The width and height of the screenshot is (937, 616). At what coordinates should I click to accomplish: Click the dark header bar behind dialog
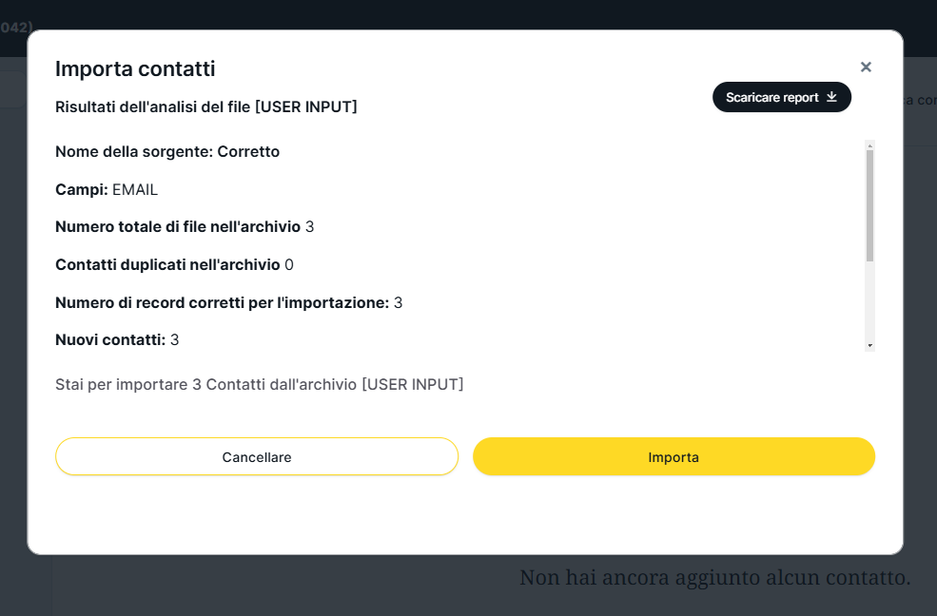476,13
